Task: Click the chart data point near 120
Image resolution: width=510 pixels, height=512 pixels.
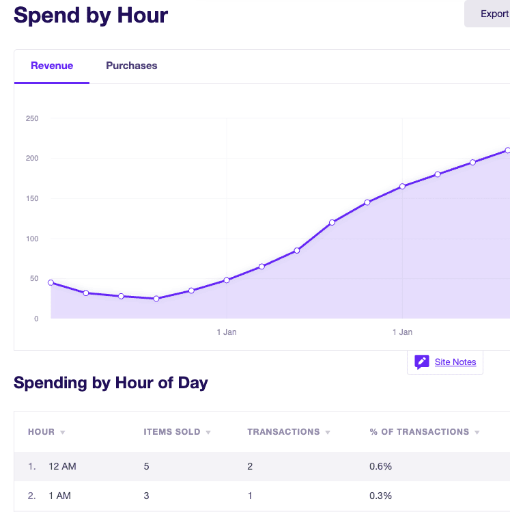Action: click(x=332, y=222)
